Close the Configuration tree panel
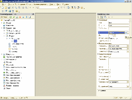Viewport: 132px width, 100px height. tap(33, 14)
